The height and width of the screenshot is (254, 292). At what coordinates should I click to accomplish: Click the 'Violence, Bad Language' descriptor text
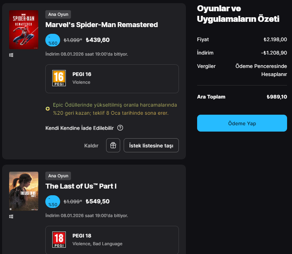(97, 244)
